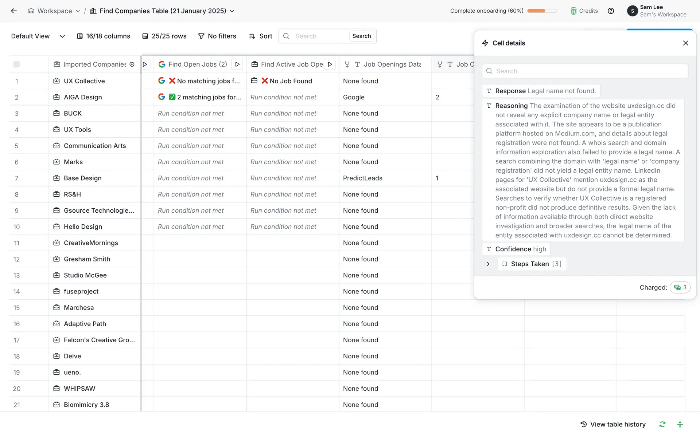Open the Sort options
The width and height of the screenshot is (700, 437).
[261, 36]
